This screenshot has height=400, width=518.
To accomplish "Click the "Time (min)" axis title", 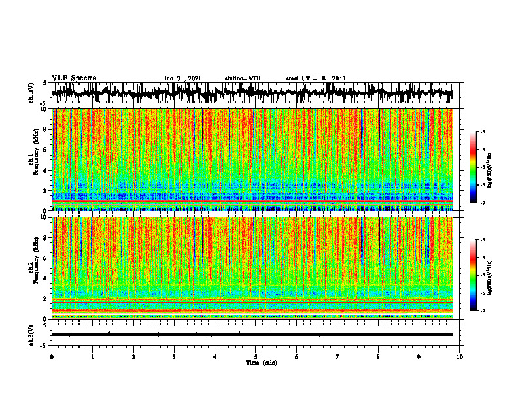I will pyautogui.click(x=262, y=363).
